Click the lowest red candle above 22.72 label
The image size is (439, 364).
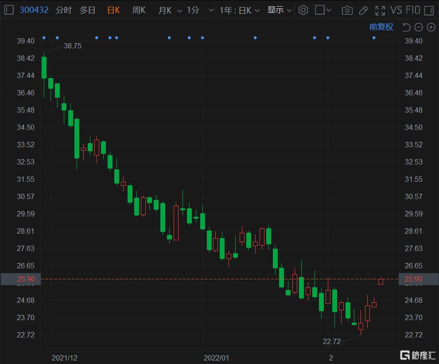(361, 326)
